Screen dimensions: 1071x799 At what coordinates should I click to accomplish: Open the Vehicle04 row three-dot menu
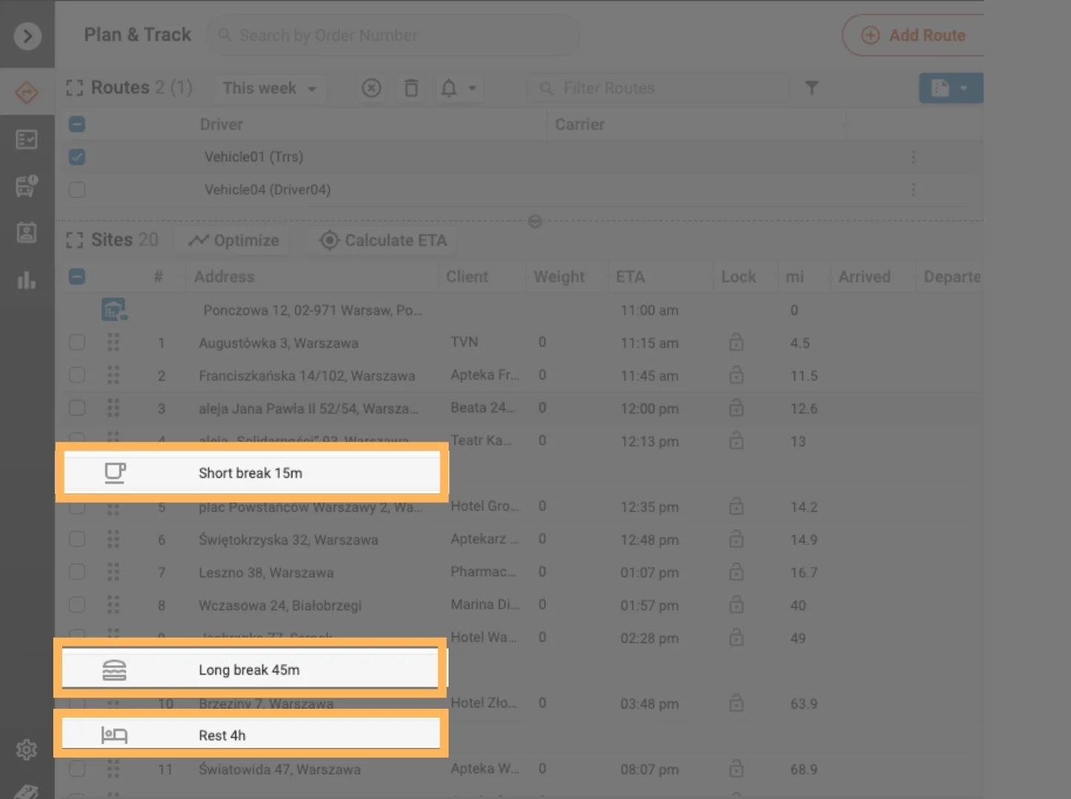pos(913,189)
